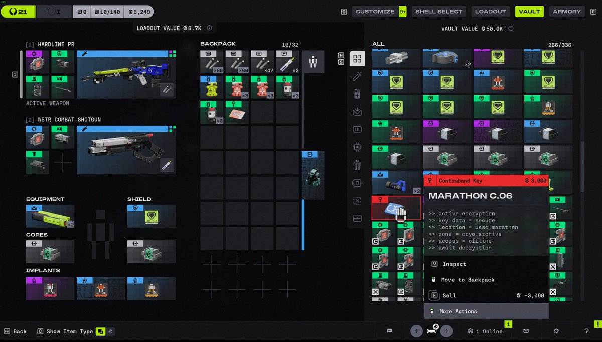This screenshot has width=602, height=342.
Task: Select the equipped grenade equipment slot
Action: point(50,216)
